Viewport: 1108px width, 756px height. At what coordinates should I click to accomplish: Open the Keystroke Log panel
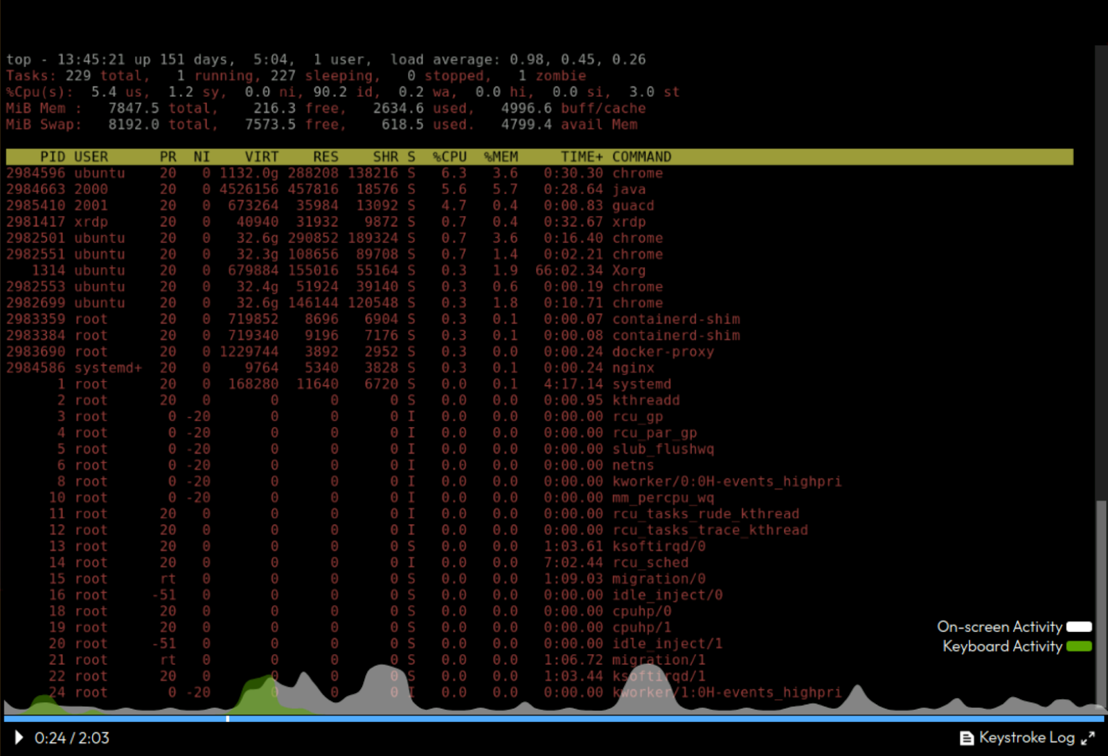point(1026,738)
